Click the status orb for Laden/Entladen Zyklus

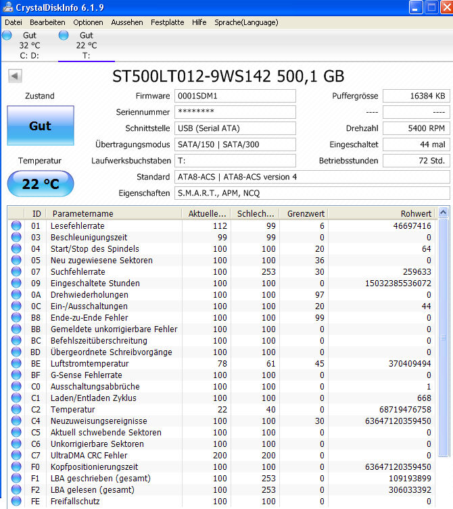click(16, 398)
